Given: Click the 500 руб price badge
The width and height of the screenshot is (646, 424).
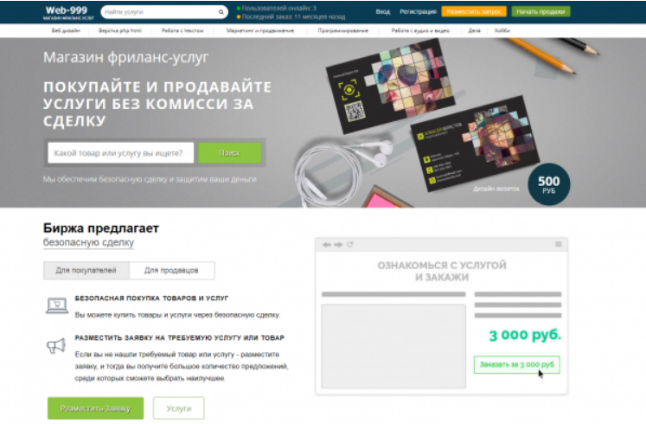Looking at the screenshot, I should coord(549,184).
